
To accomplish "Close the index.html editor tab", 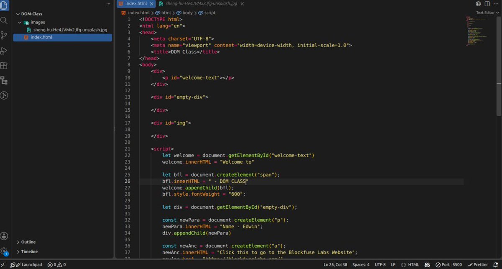I will pos(151,3).
